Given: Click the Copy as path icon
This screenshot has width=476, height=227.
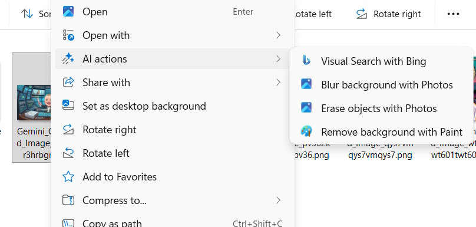Looking at the screenshot, I should tap(68, 223).
